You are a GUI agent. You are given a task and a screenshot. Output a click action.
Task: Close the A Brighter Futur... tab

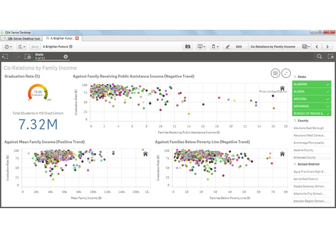[x=77, y=38]
